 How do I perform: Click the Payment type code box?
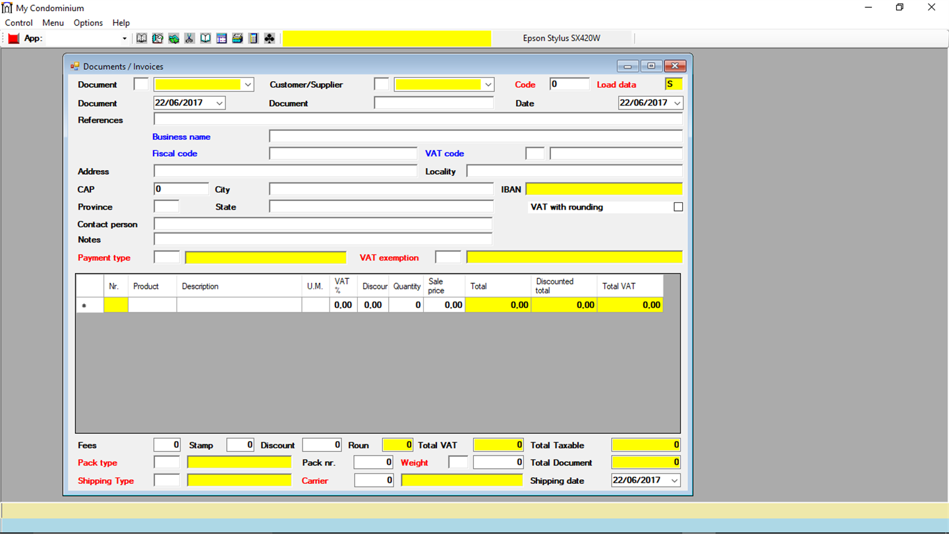click(x=167, y=257)
